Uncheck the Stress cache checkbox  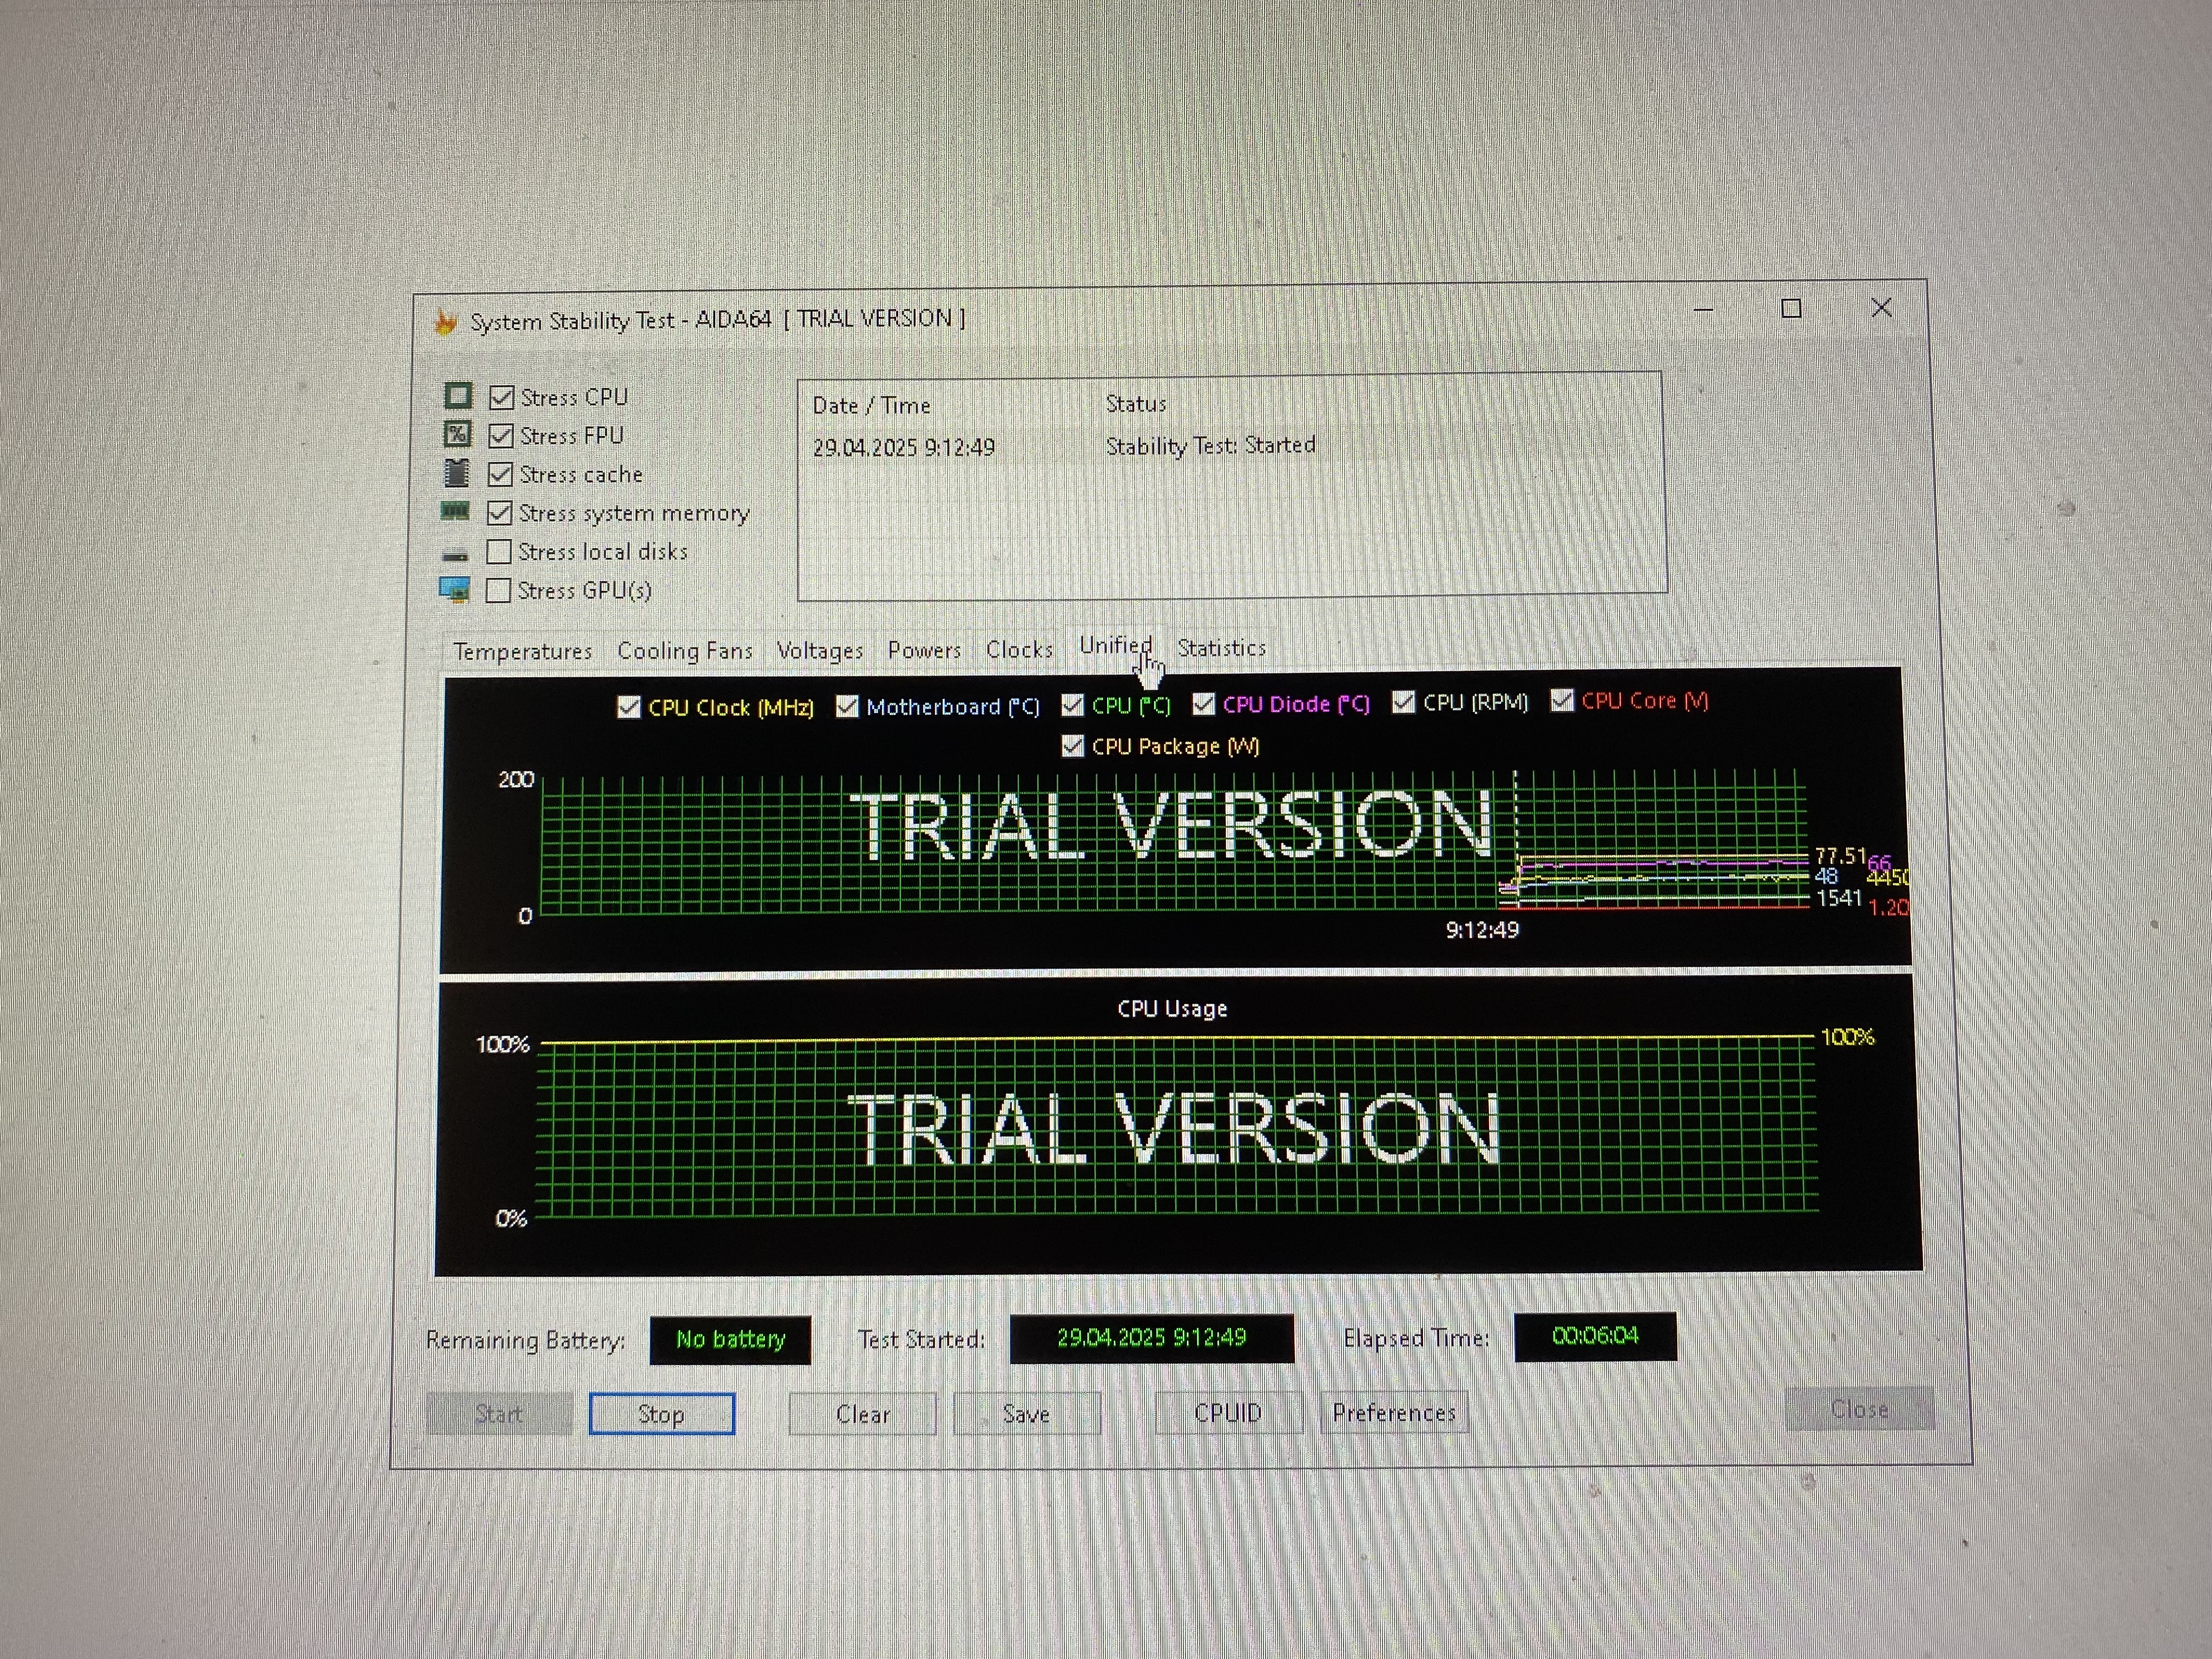click(x=500, y=474)
